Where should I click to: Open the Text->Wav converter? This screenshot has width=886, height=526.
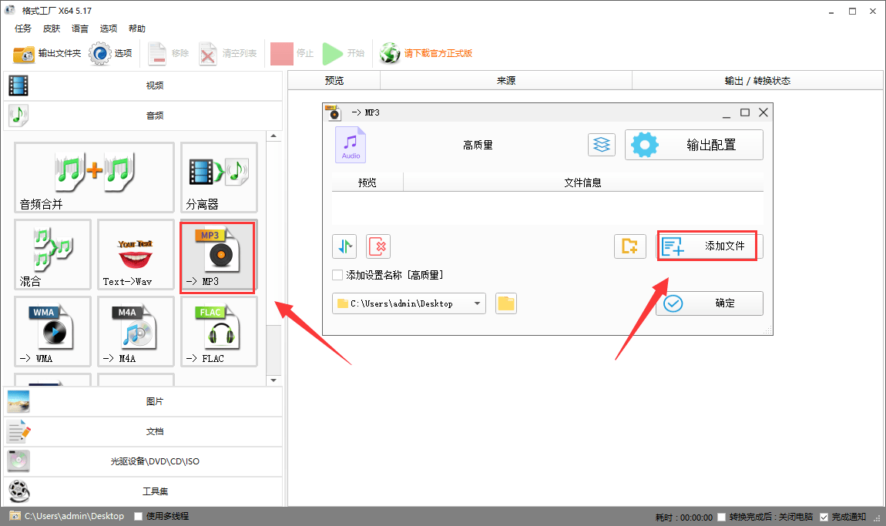click(136, 254)
